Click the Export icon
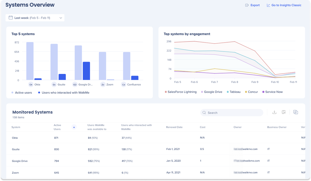This screenshot has width=311, height=181. [x=247, y=5]
